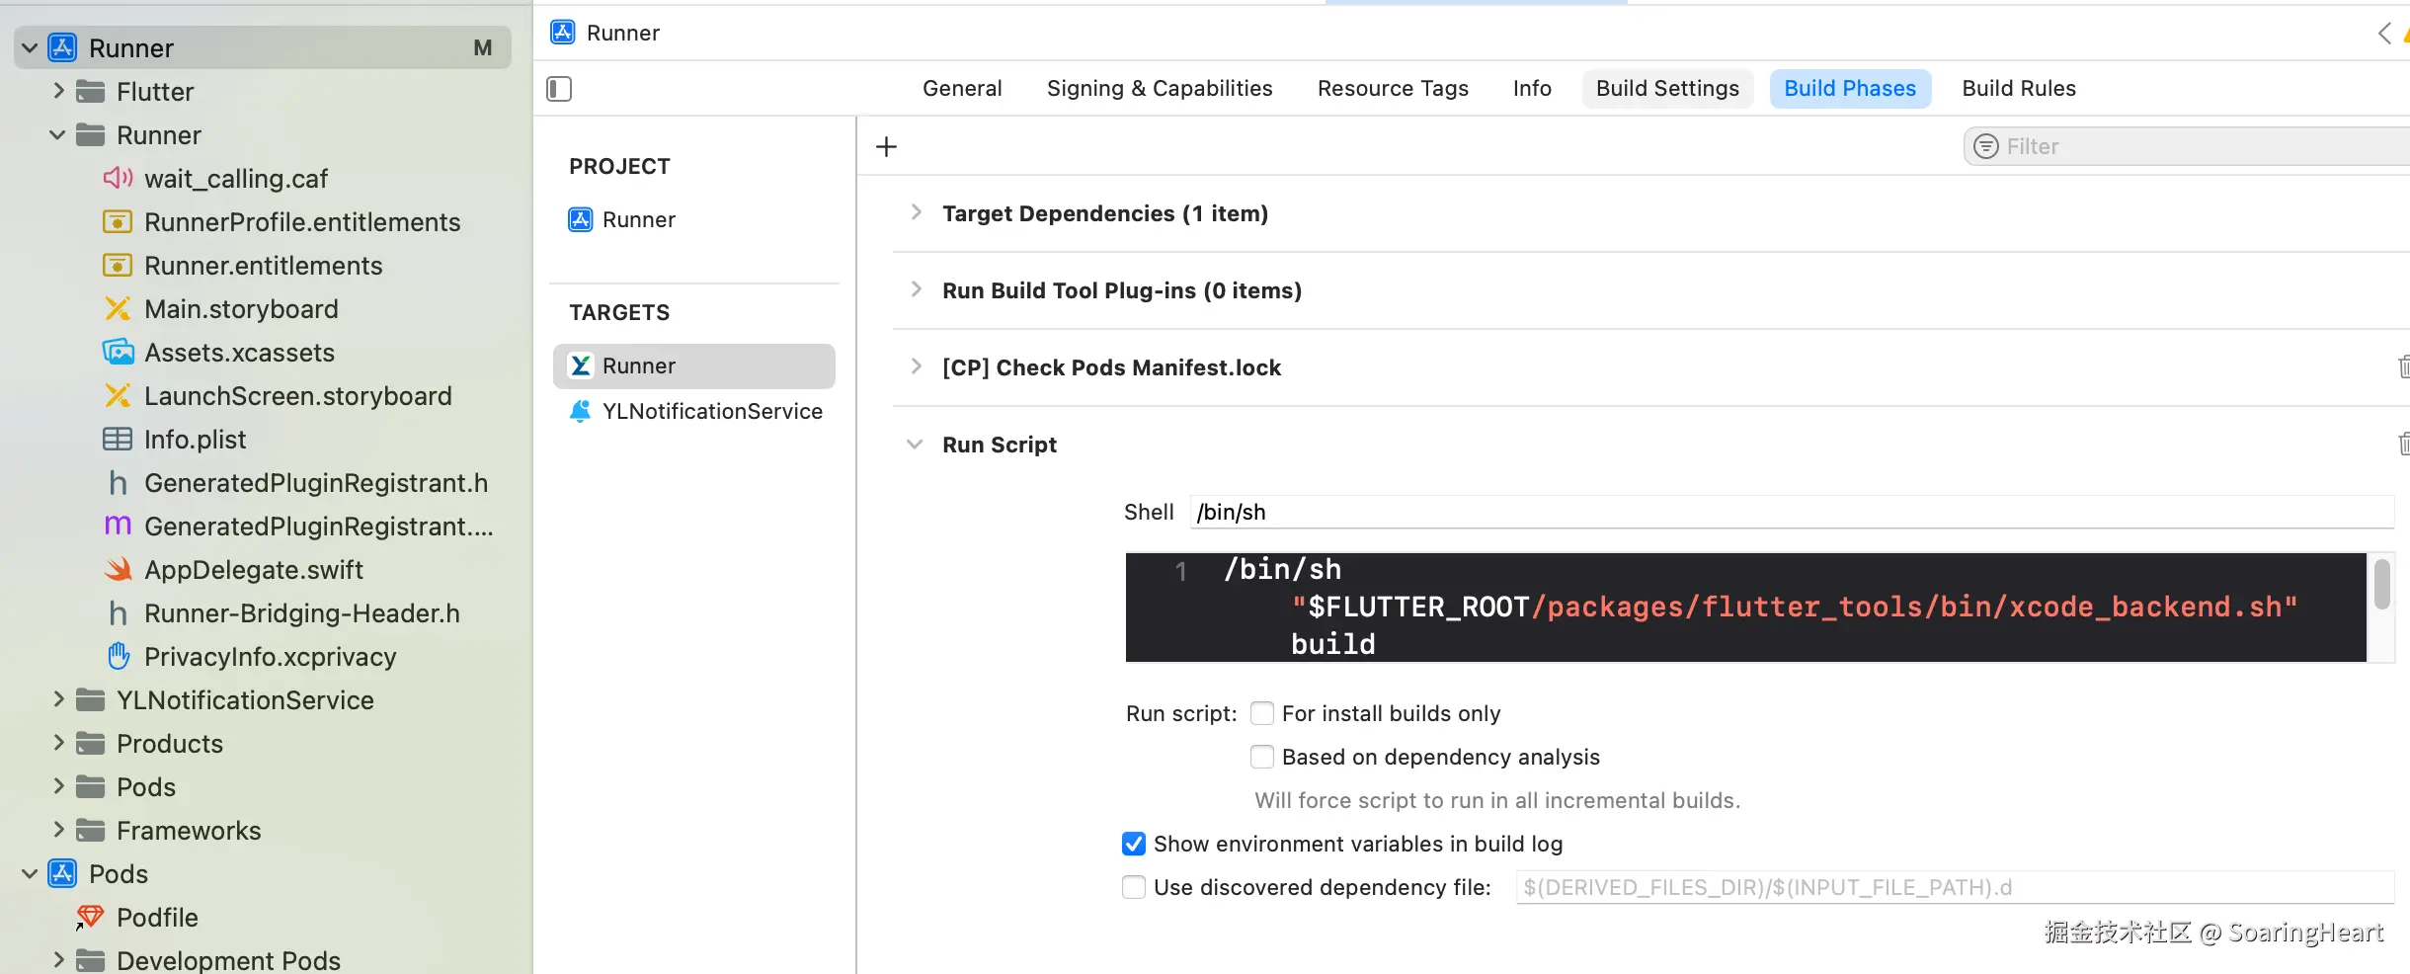Click the GeneratedPluginRegistrant.h header icon
The image size is (2410, 974).
click(118, 482)
